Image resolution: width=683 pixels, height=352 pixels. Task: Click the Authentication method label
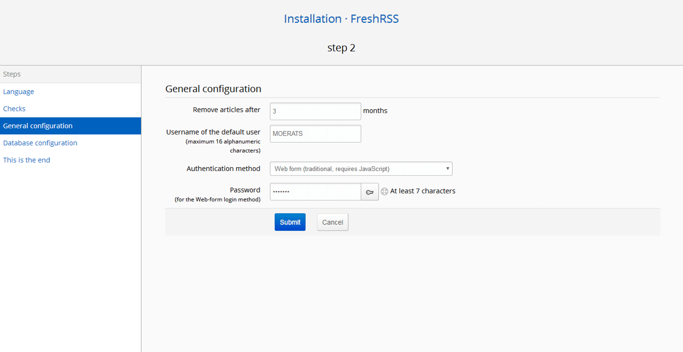224,169
